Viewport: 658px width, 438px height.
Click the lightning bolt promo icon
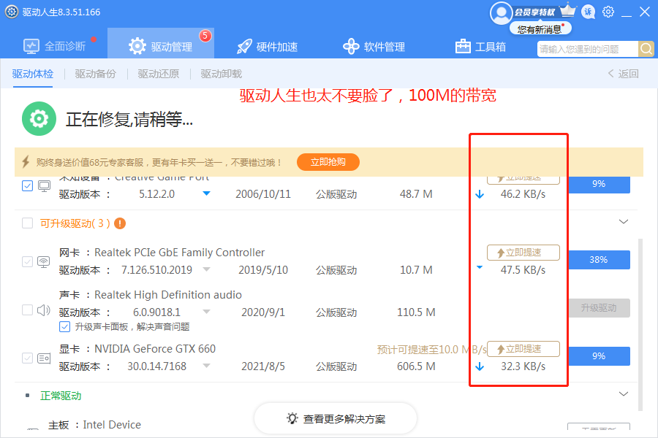pos(26,162)
